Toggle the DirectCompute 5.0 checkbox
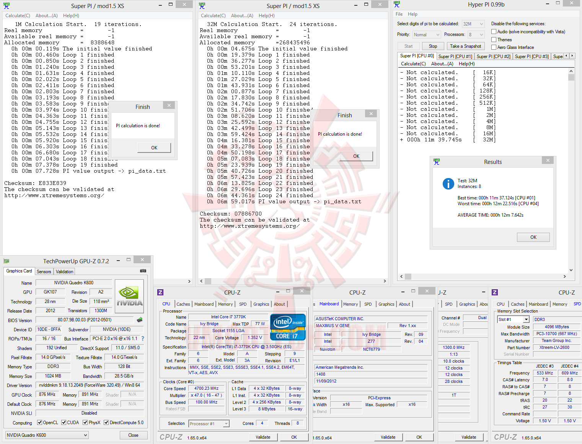582x444 pixels. click(x=106, y=423)
